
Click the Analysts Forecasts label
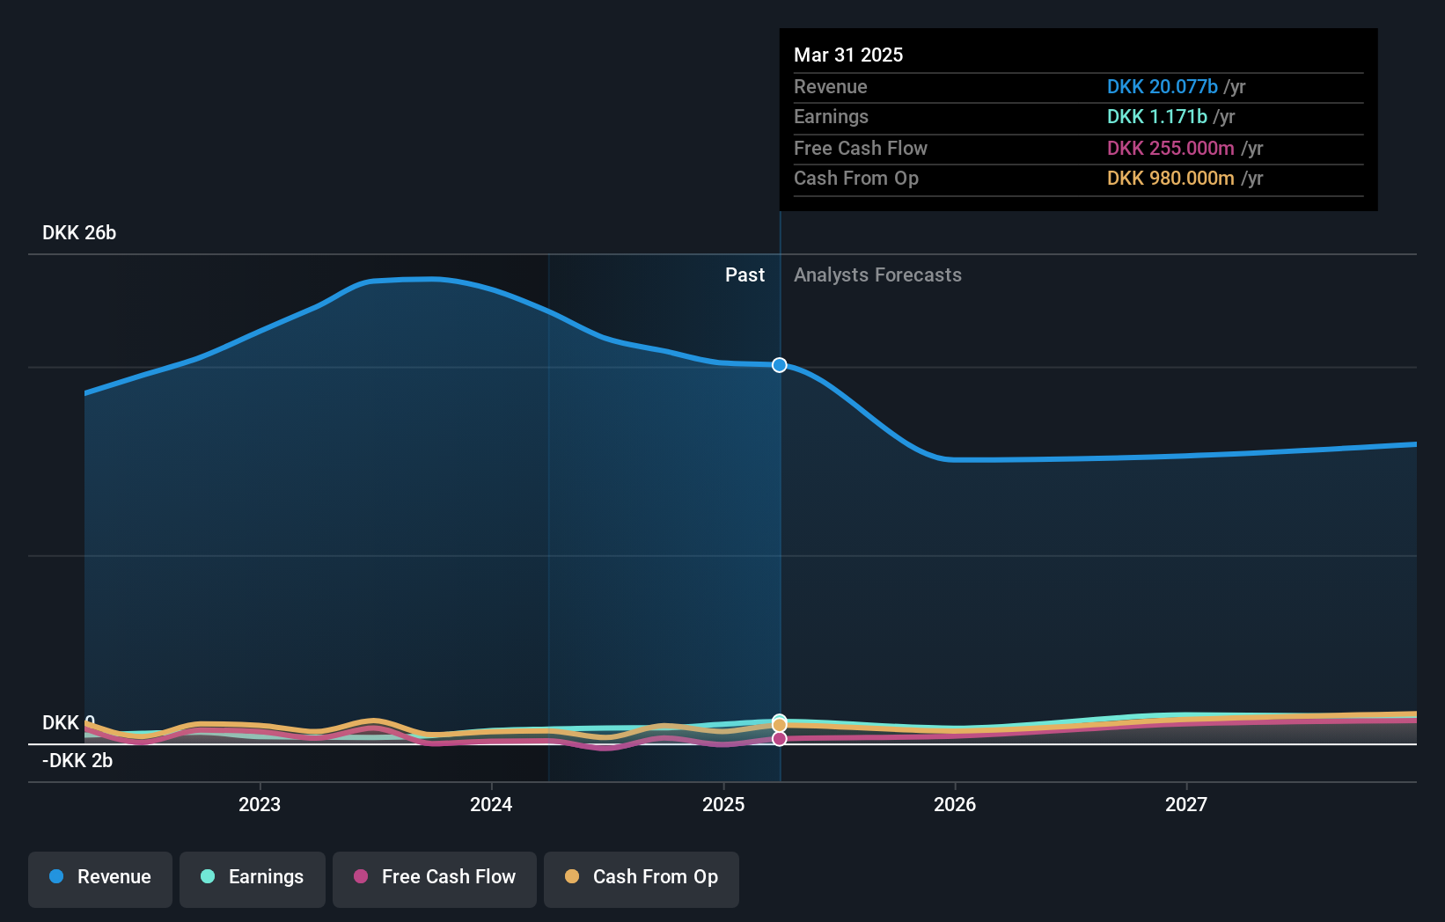(877, 274)
